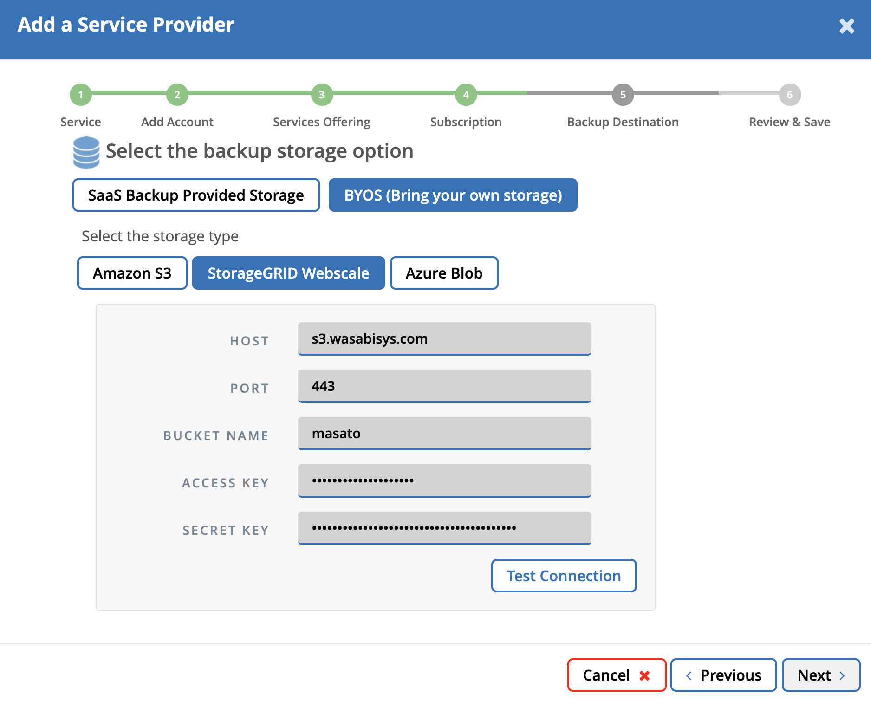
Task: Proceed with the Next button
Action: [x=821, y=675]
